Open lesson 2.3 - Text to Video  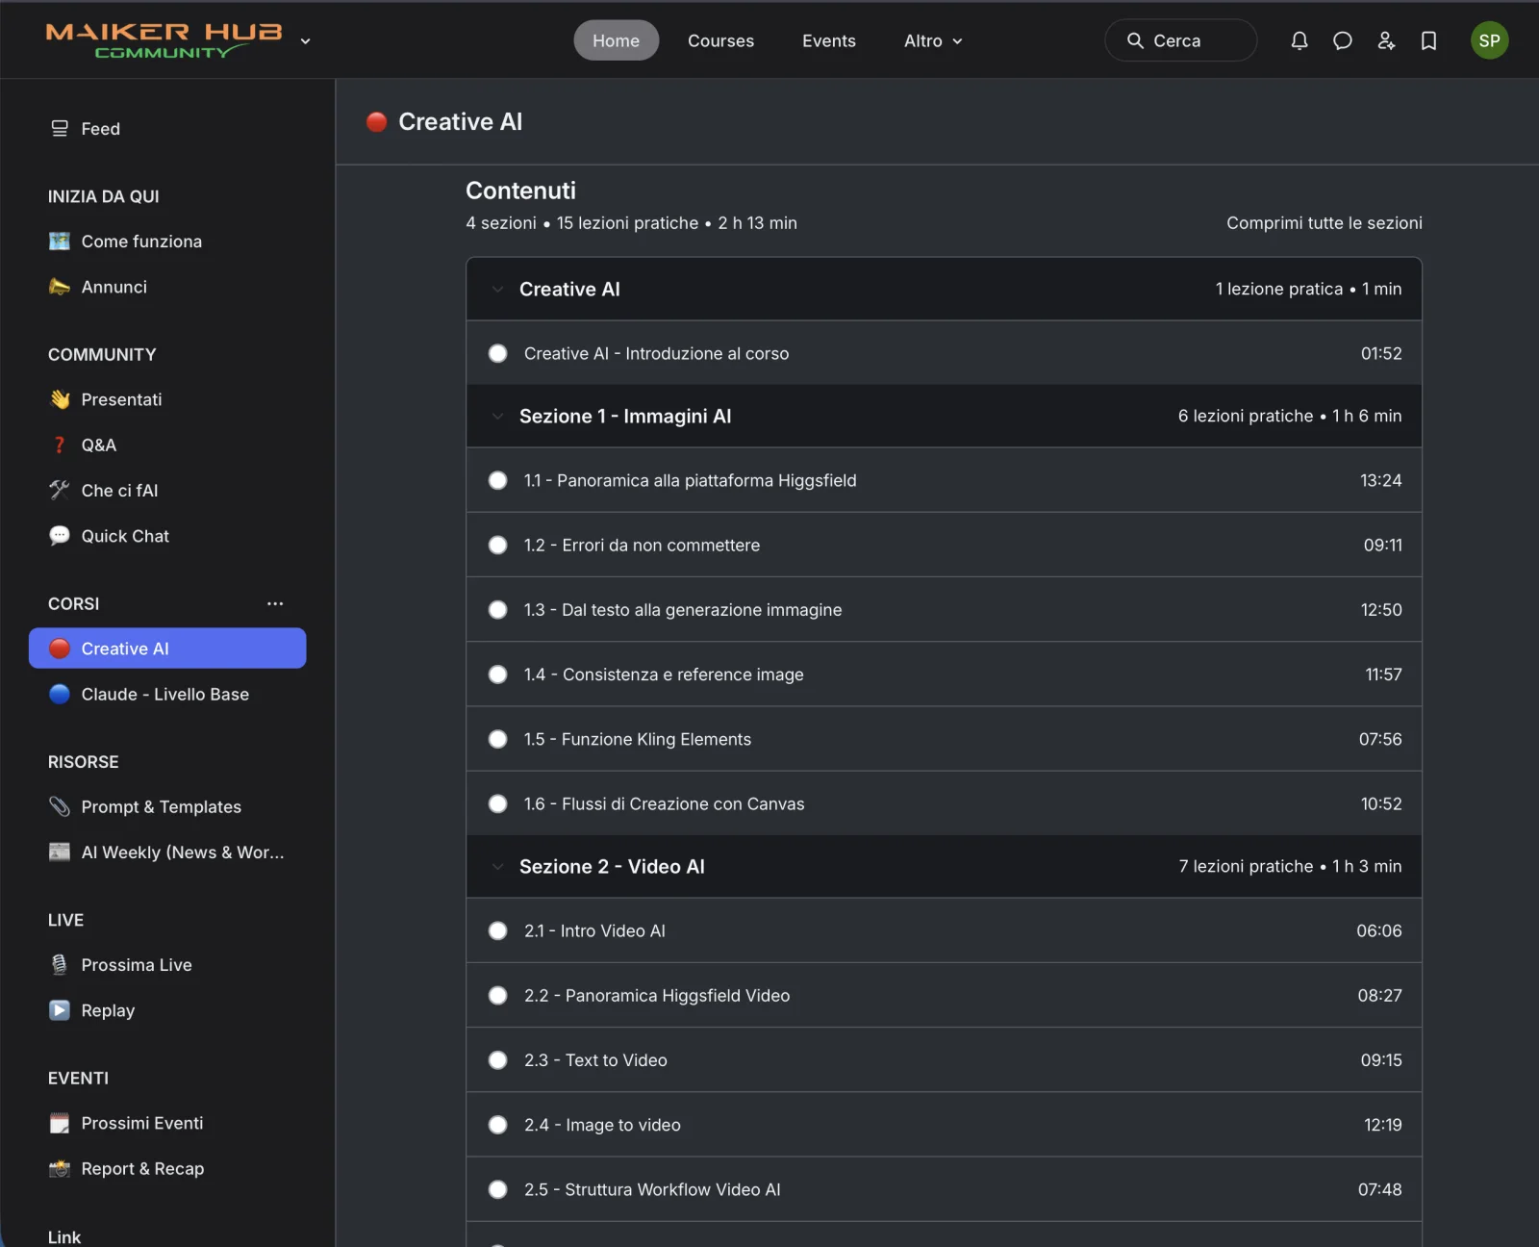pyautogui.click(x=944, y=1059)
